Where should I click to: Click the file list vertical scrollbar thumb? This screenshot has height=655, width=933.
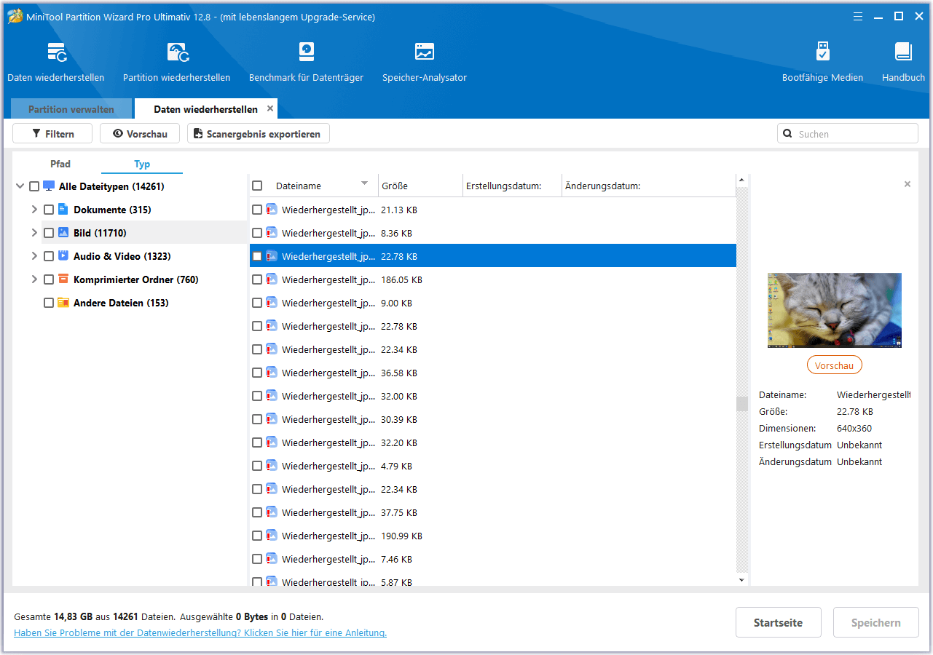click(742, 404)
